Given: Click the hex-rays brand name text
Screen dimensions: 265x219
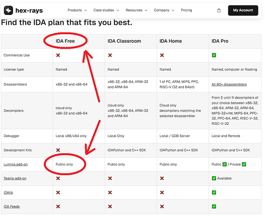Looking at the screenshot, I should (29, 11).
